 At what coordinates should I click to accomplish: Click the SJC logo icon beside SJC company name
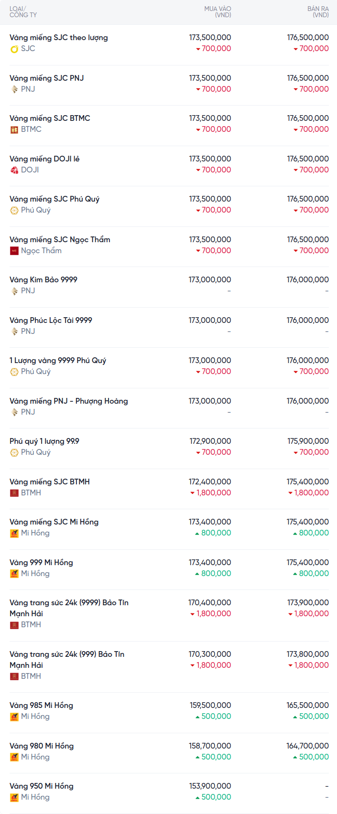[14, 49]
